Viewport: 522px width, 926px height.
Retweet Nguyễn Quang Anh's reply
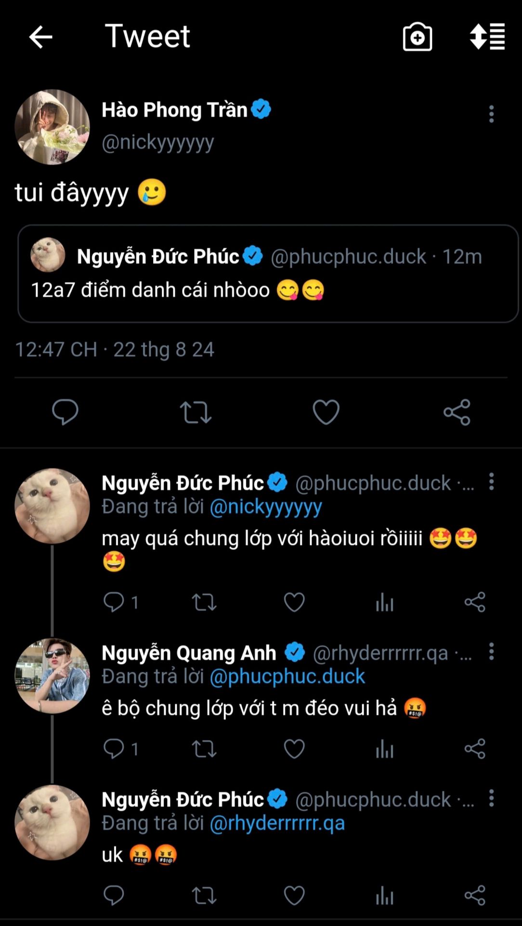(x=204, y=749)
